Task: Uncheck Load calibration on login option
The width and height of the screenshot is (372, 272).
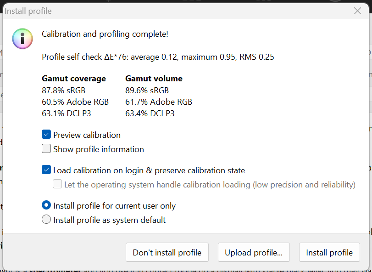Action: 46,170
